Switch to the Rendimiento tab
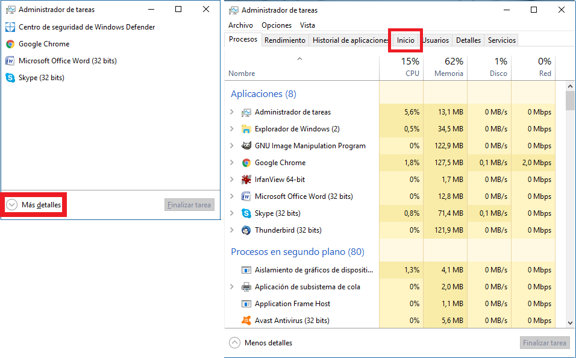This screenshot has height=358, width=576. point(285,40)
